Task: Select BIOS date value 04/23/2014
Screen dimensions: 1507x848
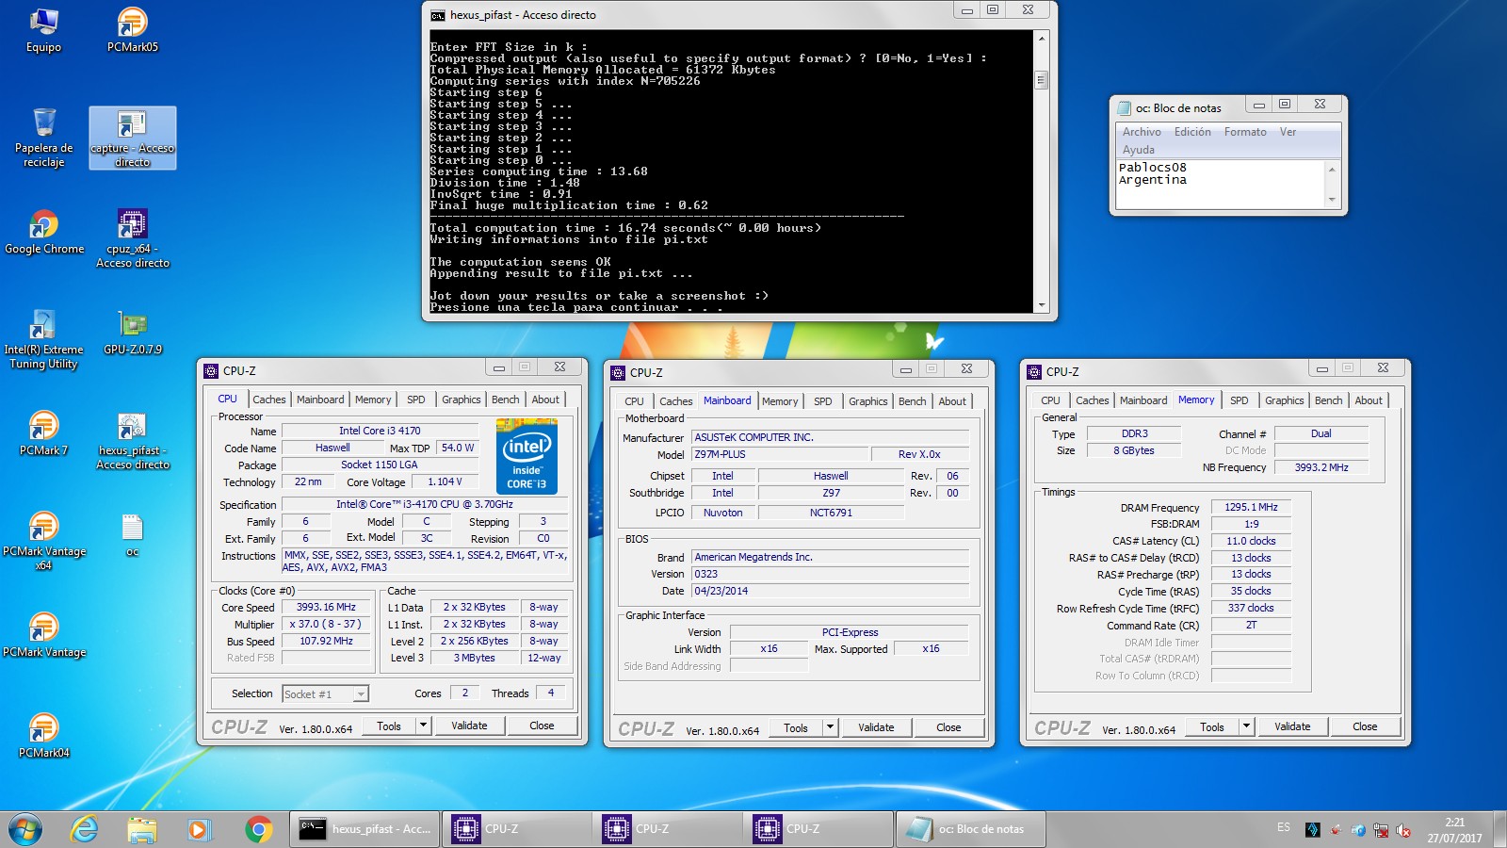Action: coord(830,591)
